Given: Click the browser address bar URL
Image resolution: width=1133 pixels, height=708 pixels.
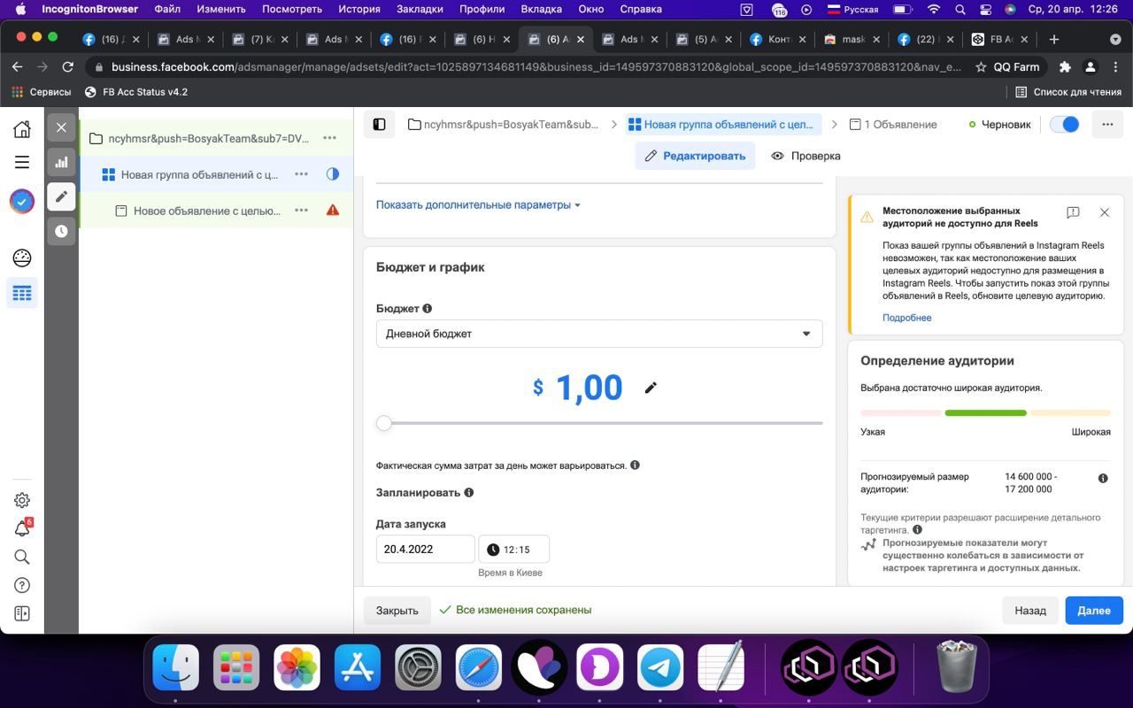Looking at the screenshot, I should tap(536, 67).
